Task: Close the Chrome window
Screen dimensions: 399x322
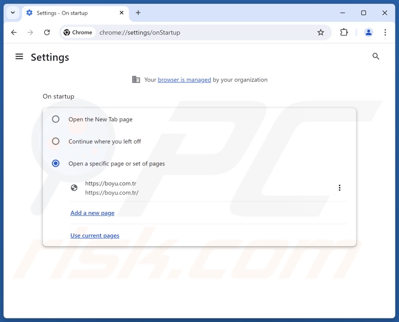Action: (x=385, y=13)
